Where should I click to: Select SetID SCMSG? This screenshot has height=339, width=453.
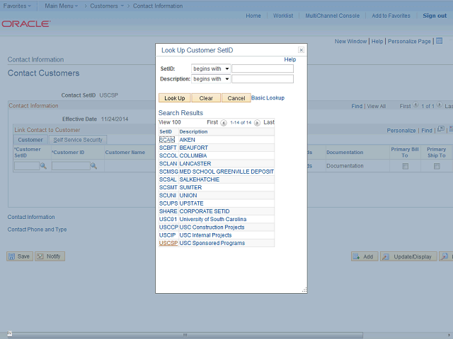[168, 172]
